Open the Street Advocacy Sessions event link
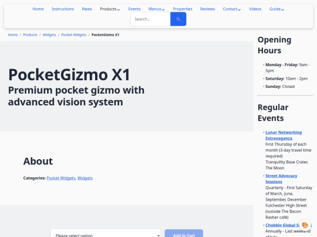 coord(281,178)
